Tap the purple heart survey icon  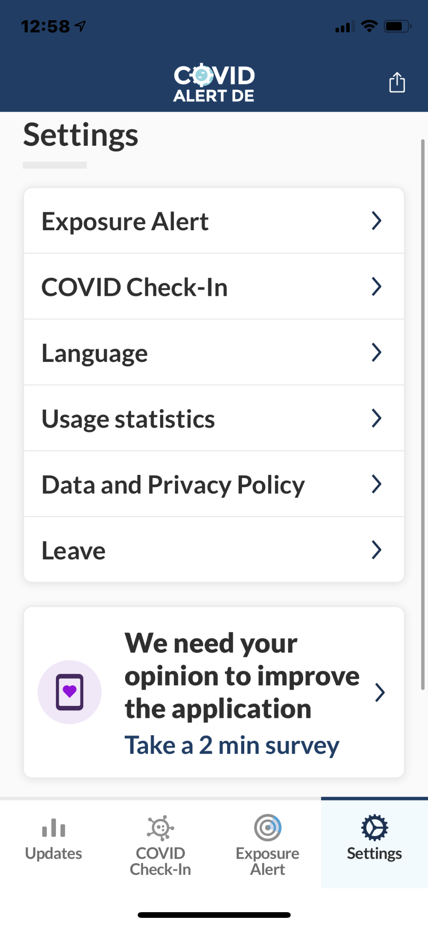70,692
